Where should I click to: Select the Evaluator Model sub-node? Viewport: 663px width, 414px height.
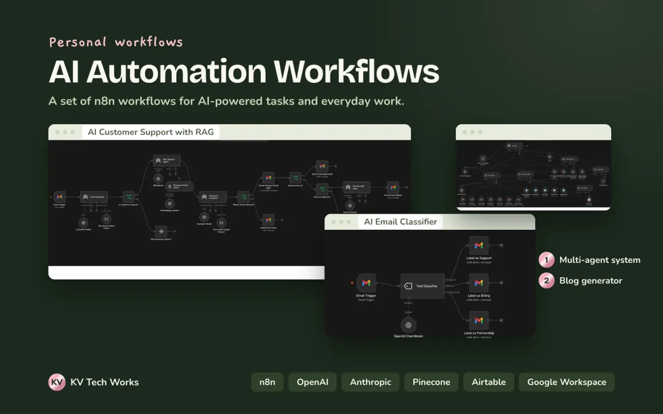pyautogui.click(x=205, y=217)
